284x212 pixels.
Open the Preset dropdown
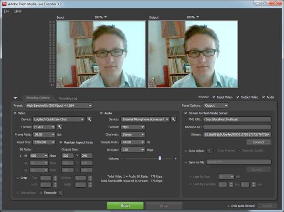[59, 106]
